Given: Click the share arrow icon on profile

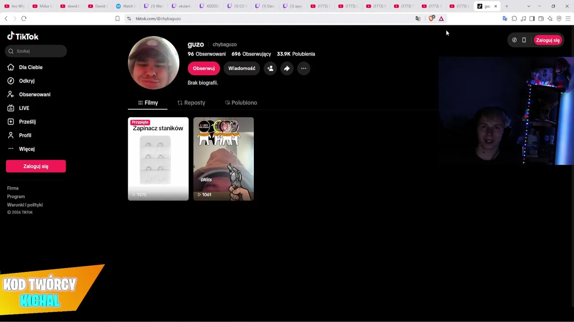Looking at the screenshot, I should coord(287,68).
